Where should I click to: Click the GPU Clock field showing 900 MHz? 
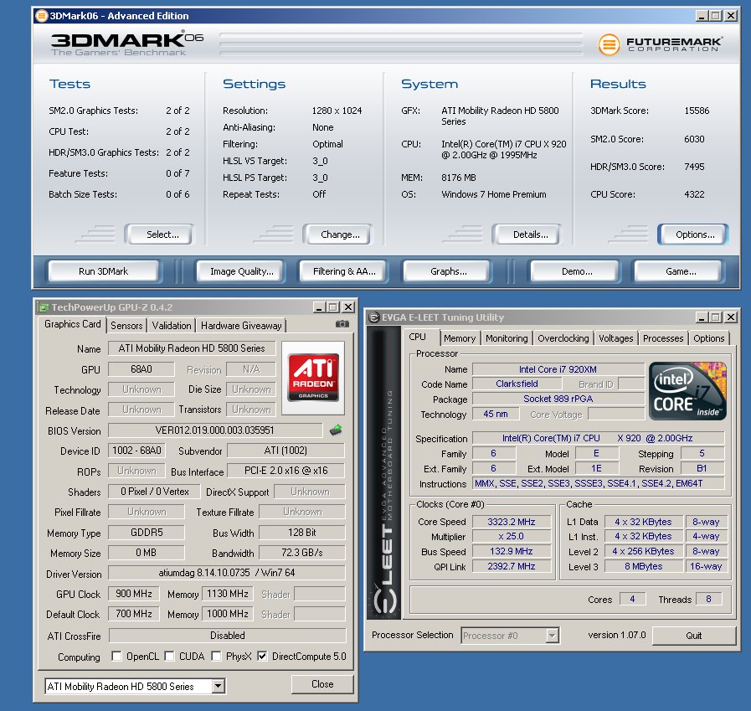[134, 594]
